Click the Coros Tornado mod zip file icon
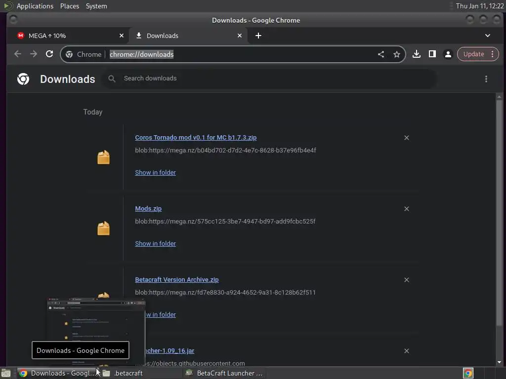The height and width of the screenshot is (379, 506). point(104,157)
